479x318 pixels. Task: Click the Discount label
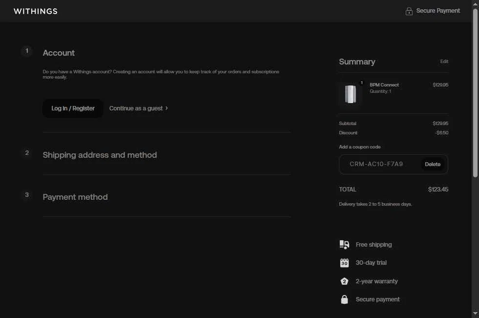[348, 133]
